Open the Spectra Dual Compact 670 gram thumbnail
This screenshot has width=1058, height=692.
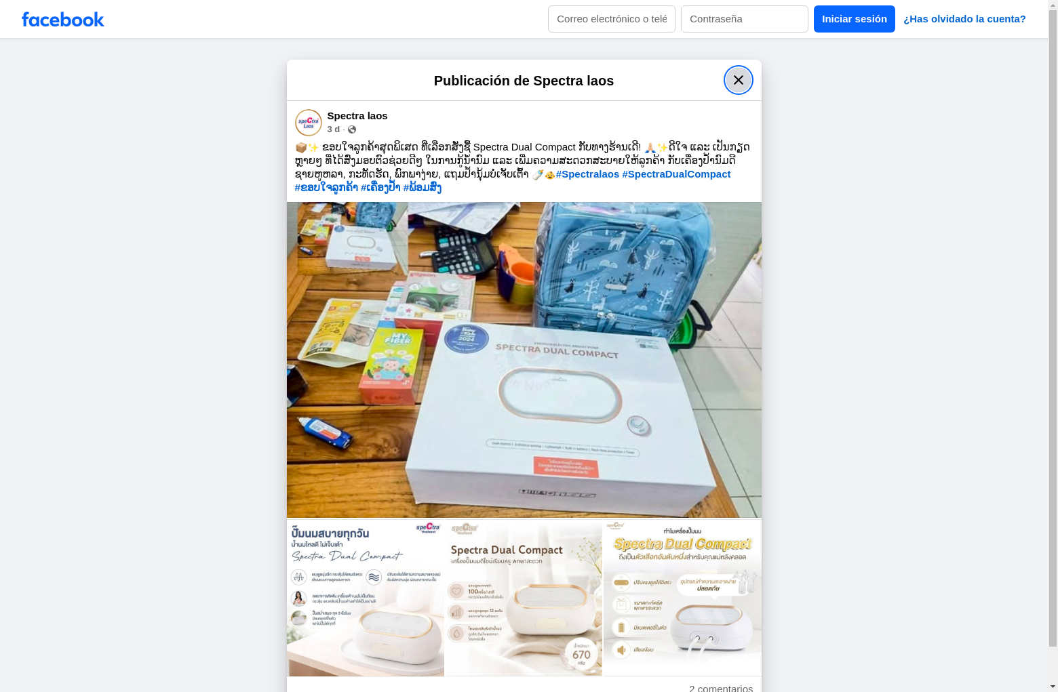(524, 598)
